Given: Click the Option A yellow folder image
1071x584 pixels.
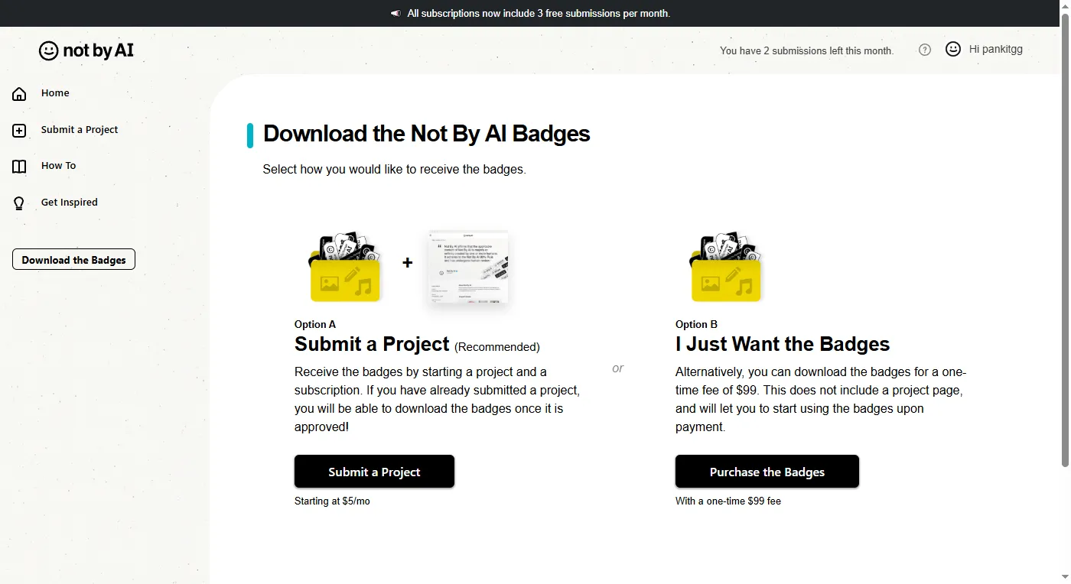Looking at the screenshot, I should (345, 268).
